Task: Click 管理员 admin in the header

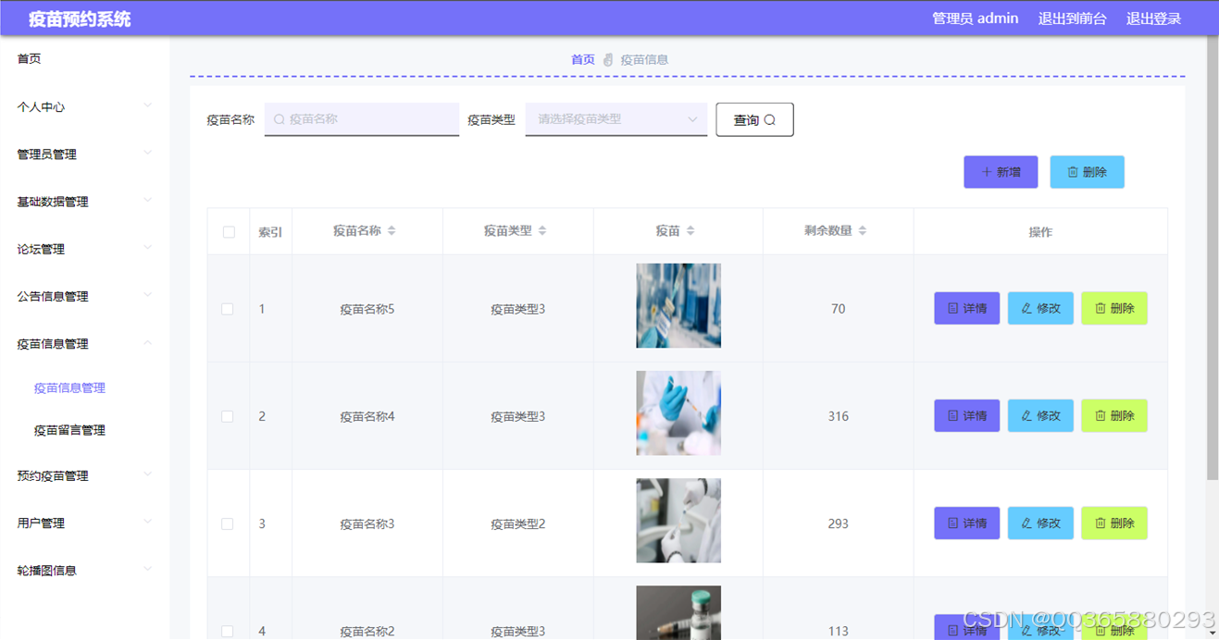Action: [975, 18]
